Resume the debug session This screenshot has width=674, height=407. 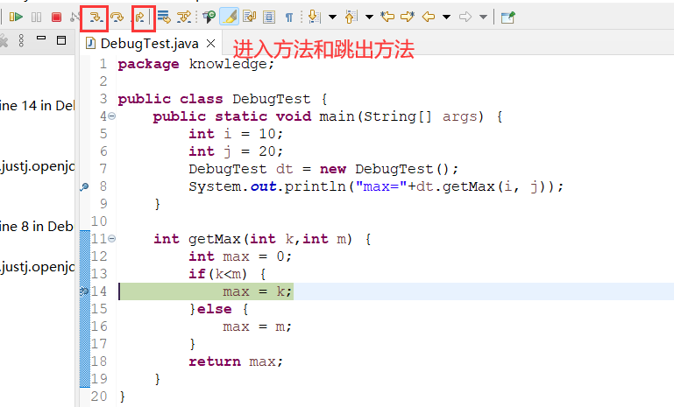point(16,18)
